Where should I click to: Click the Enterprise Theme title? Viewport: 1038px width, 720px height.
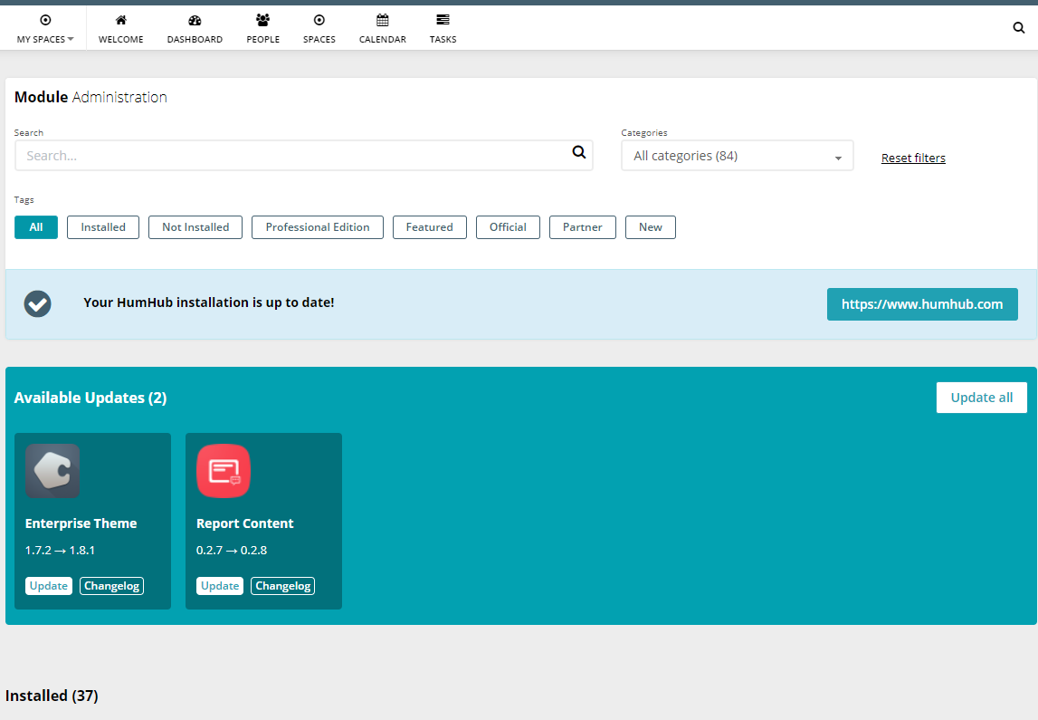tap(81, 523)
